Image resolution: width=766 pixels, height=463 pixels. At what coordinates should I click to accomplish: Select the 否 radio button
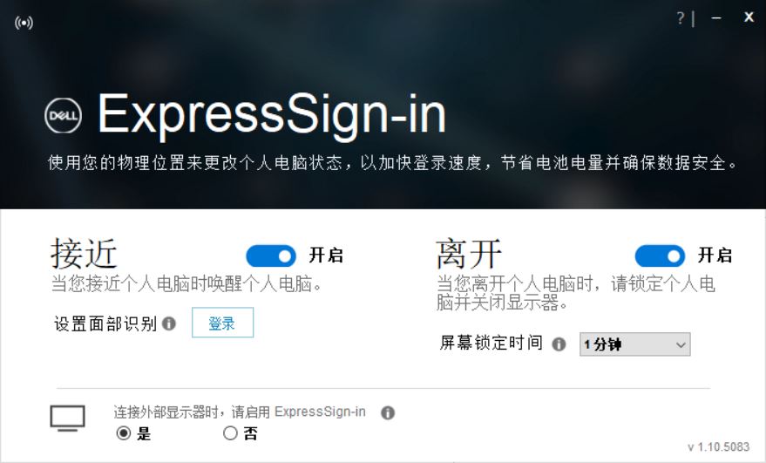(230, 433)
